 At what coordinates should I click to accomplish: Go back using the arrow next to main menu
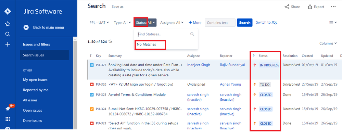coord(26,27)
